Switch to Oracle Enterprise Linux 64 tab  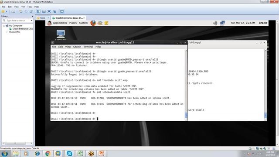pyautogui.click(x=68, y=18)
